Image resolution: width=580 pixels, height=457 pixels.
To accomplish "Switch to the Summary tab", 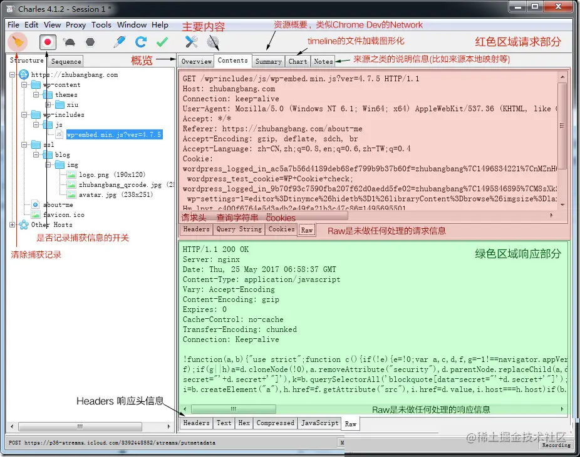I will coord(269,61).
